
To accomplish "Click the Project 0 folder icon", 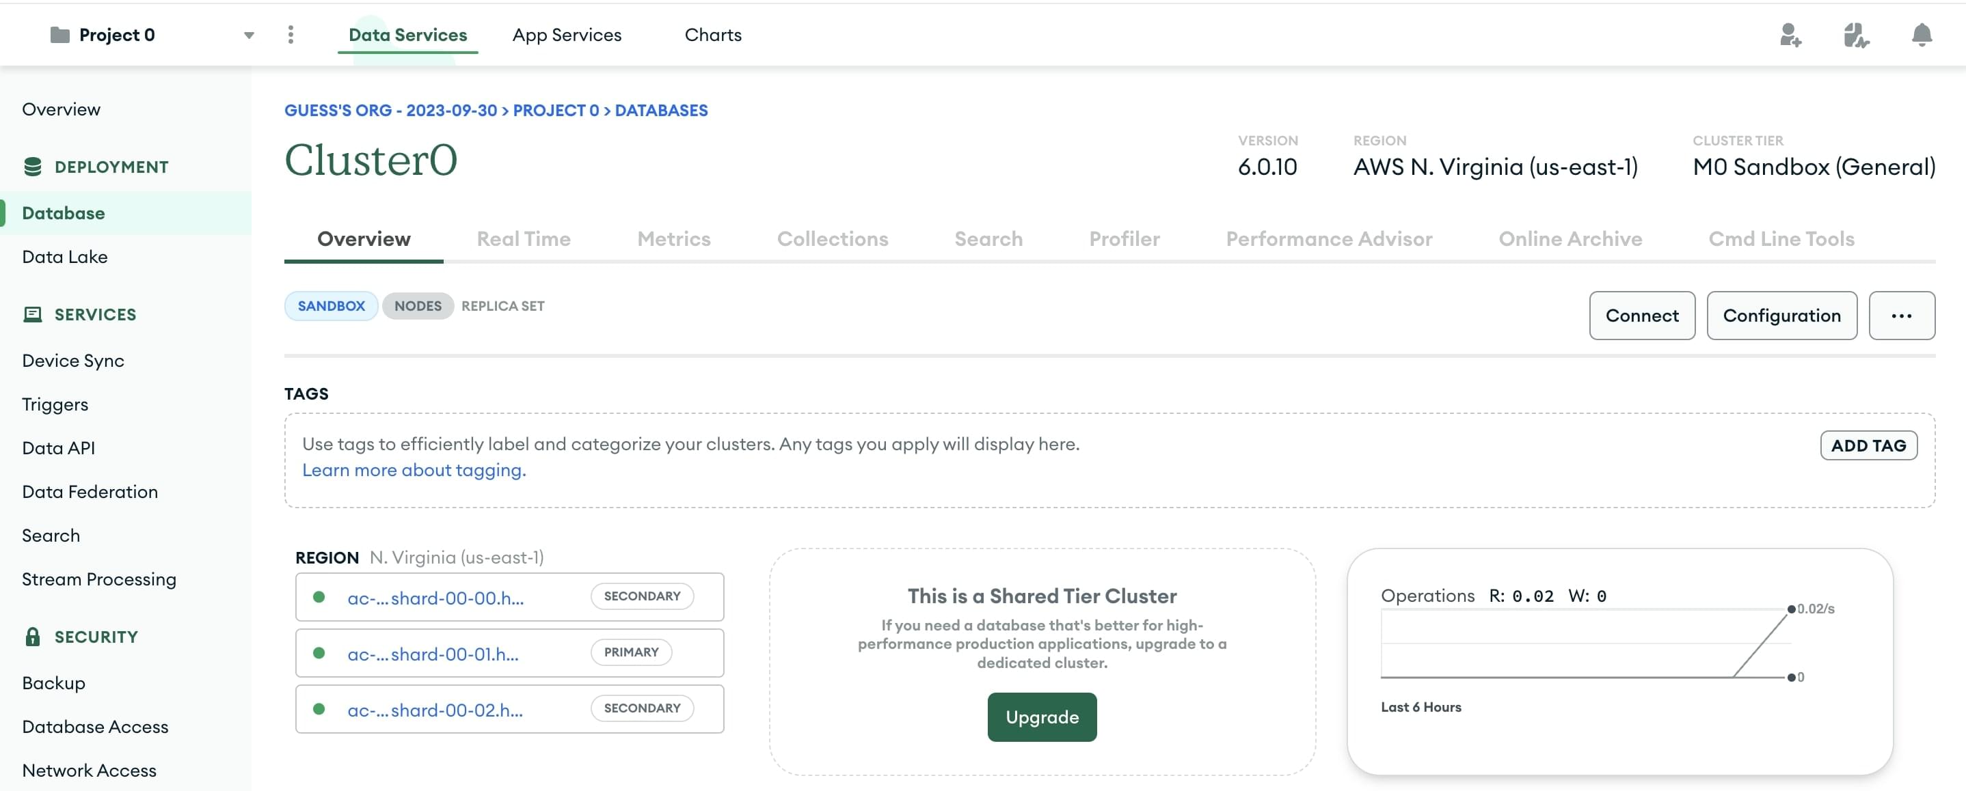I will pyautogui.click(x=59, y=35).
